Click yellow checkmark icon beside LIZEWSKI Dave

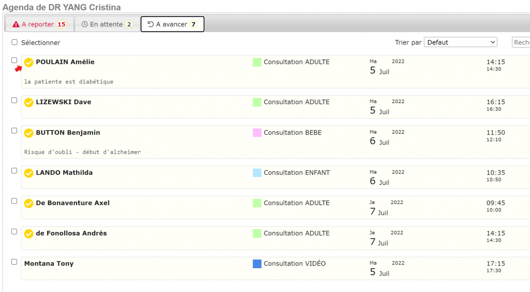(29, 103)
